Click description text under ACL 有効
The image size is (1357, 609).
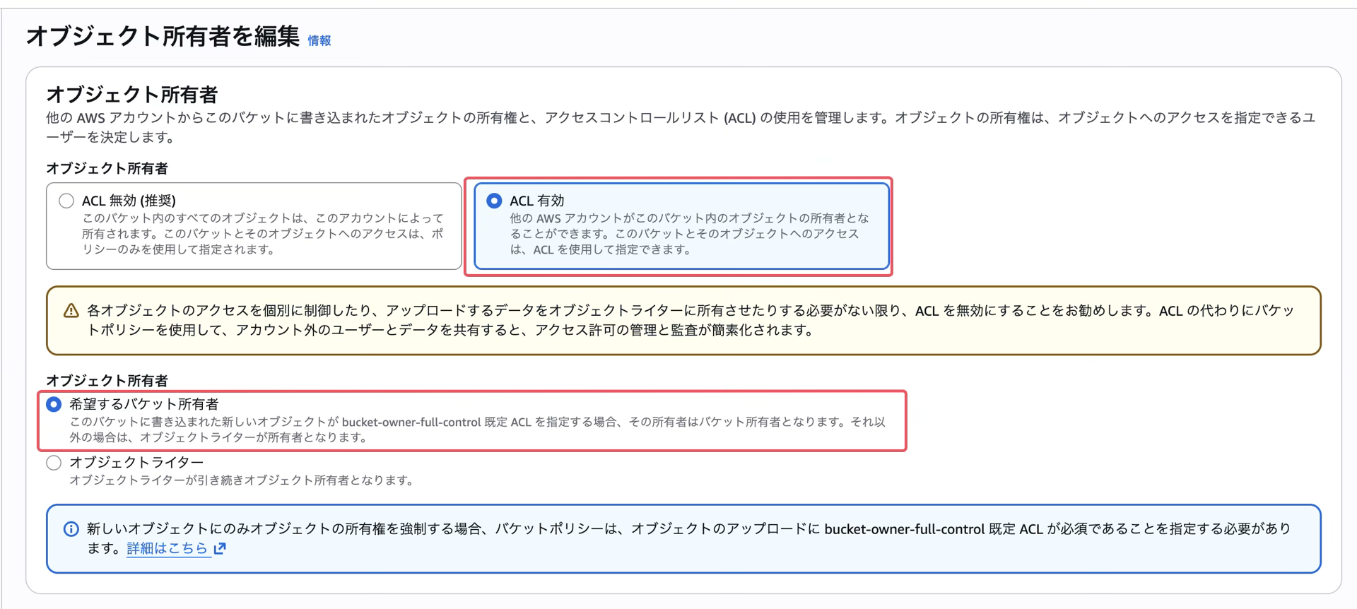pyautogui.click(x=689, y=234)
